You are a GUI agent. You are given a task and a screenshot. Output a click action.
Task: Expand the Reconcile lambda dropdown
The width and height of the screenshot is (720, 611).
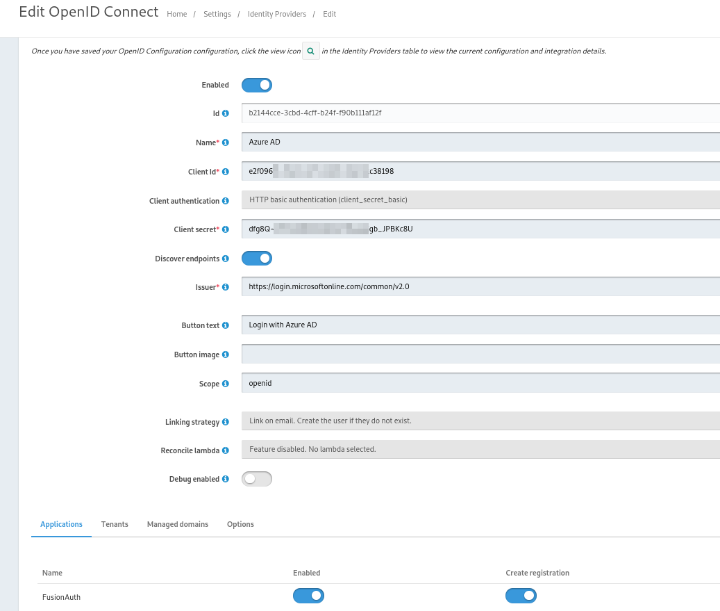(x=480, y=450)
